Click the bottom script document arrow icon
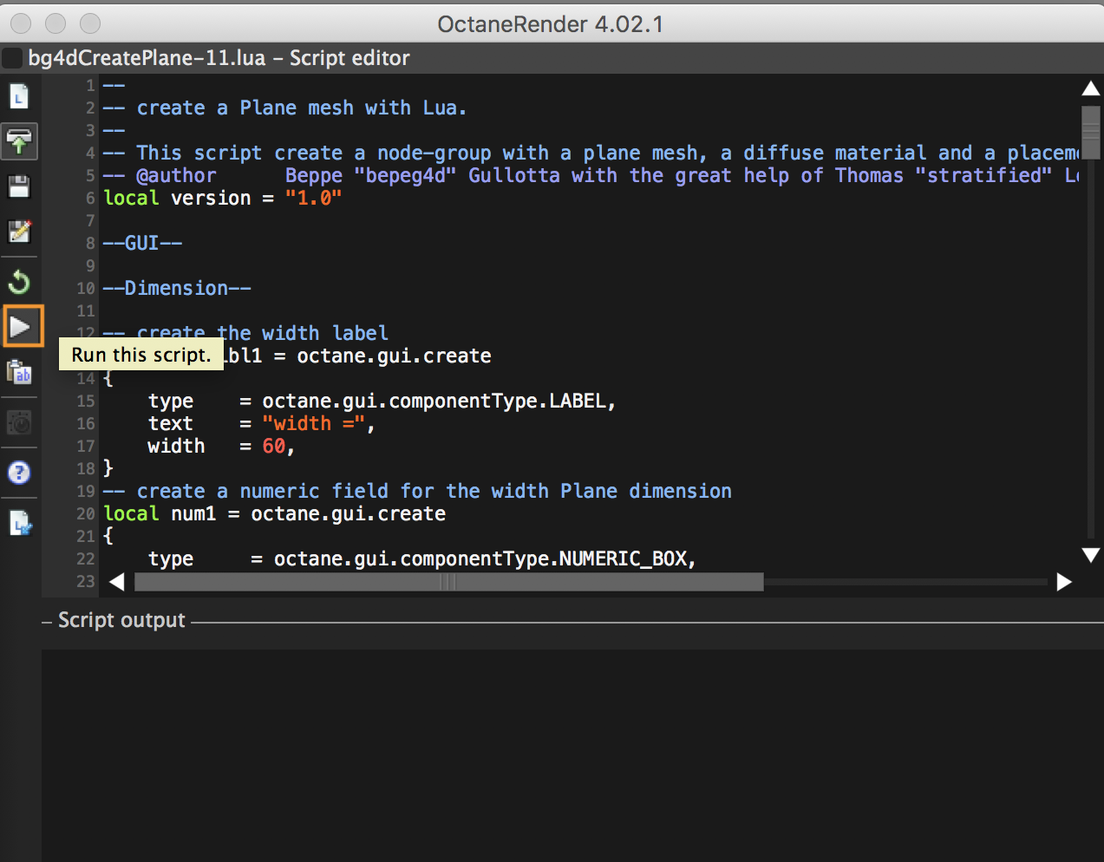Screen dimensions: 1104x862 pyautogui.click(x=19, y=524)
